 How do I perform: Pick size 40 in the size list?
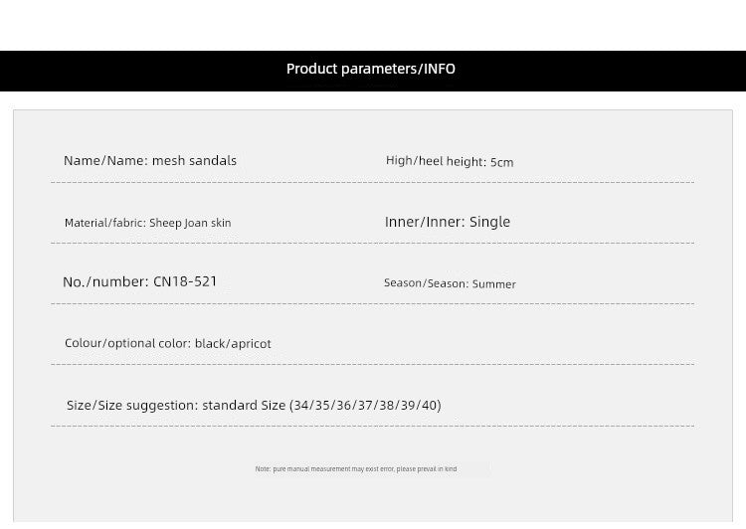(429, 406)
